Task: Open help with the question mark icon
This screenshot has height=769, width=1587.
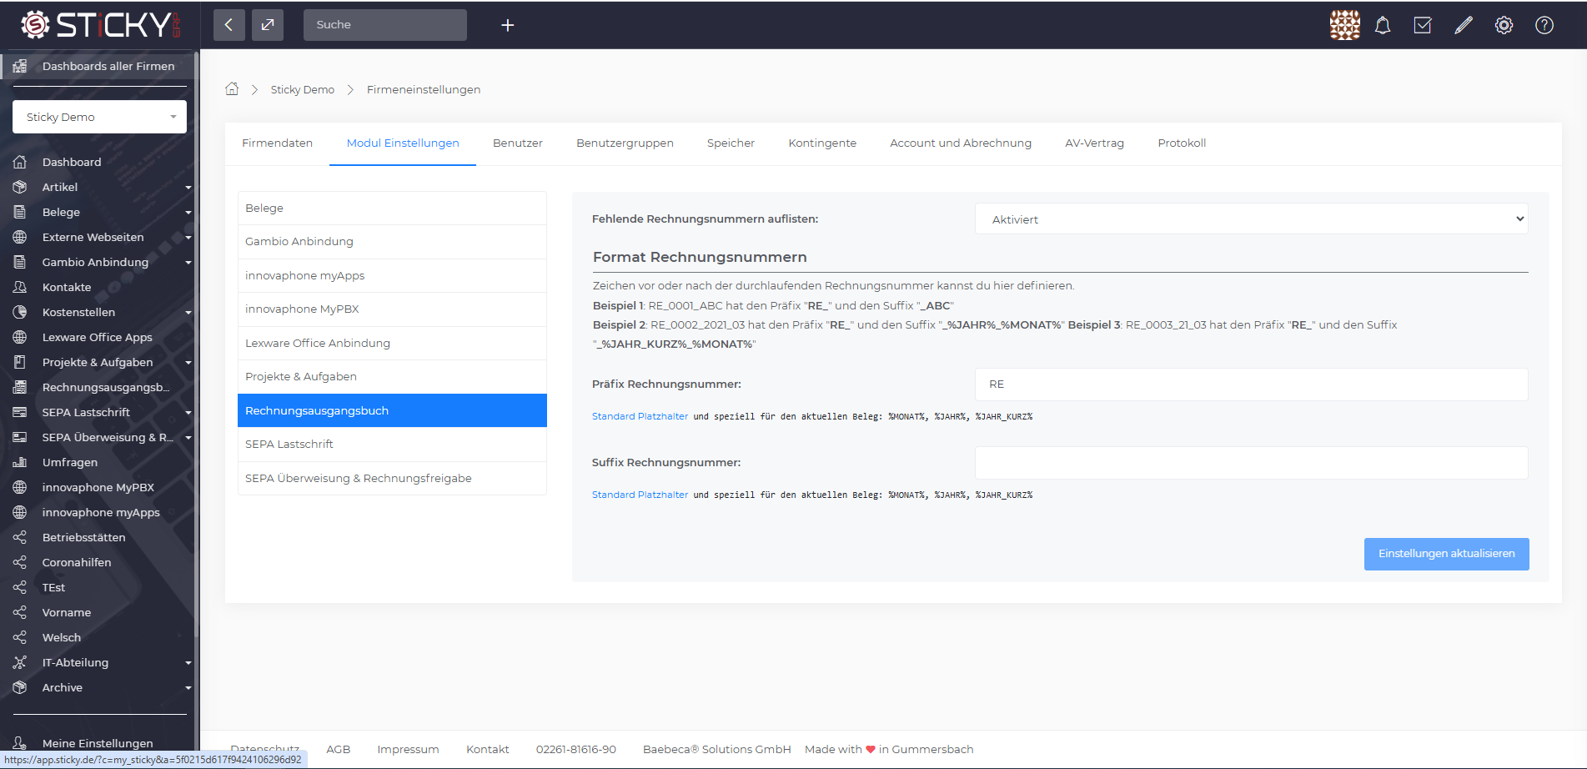Action: (x=1544, y=25)
